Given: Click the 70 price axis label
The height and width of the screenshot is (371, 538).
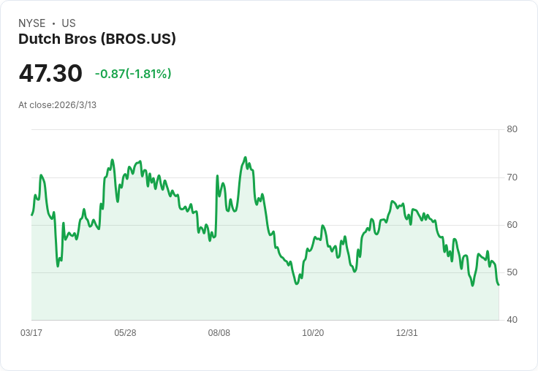Looking at the screenshot, I should point(512,177).
